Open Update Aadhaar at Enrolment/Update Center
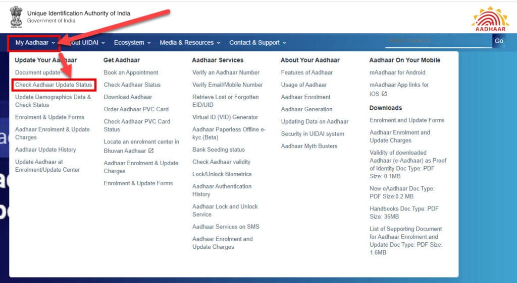Viewport: 517px width, 283px height. pyautogui.click(x=47, y=166)
